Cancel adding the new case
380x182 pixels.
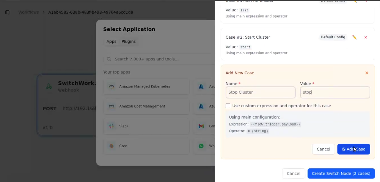[323, 149]
